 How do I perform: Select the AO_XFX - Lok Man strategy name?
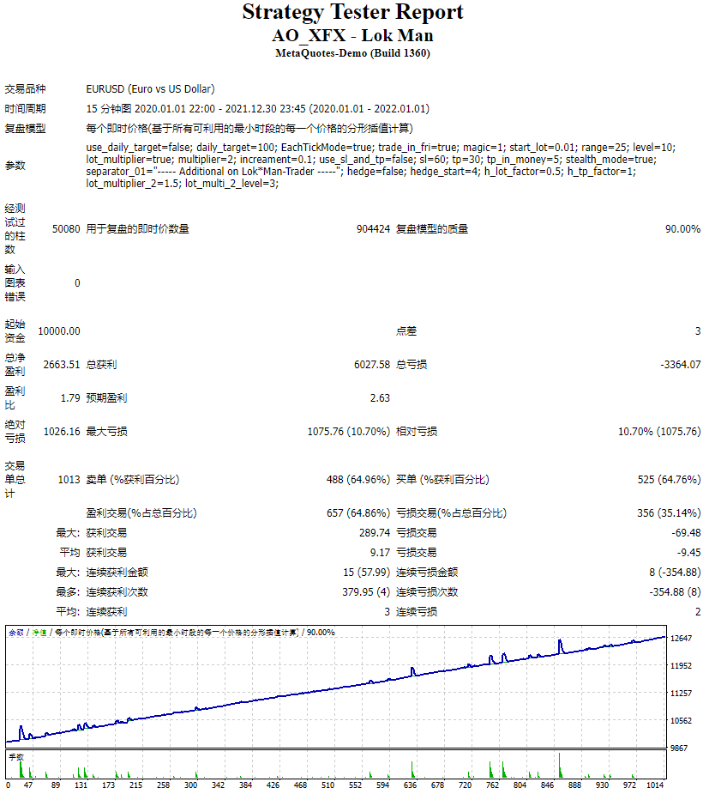pyautogui.click(x=354, y=35)
